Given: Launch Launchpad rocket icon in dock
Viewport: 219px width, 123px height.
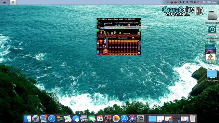Looking at the screenshot, I should tap(36, 119).
